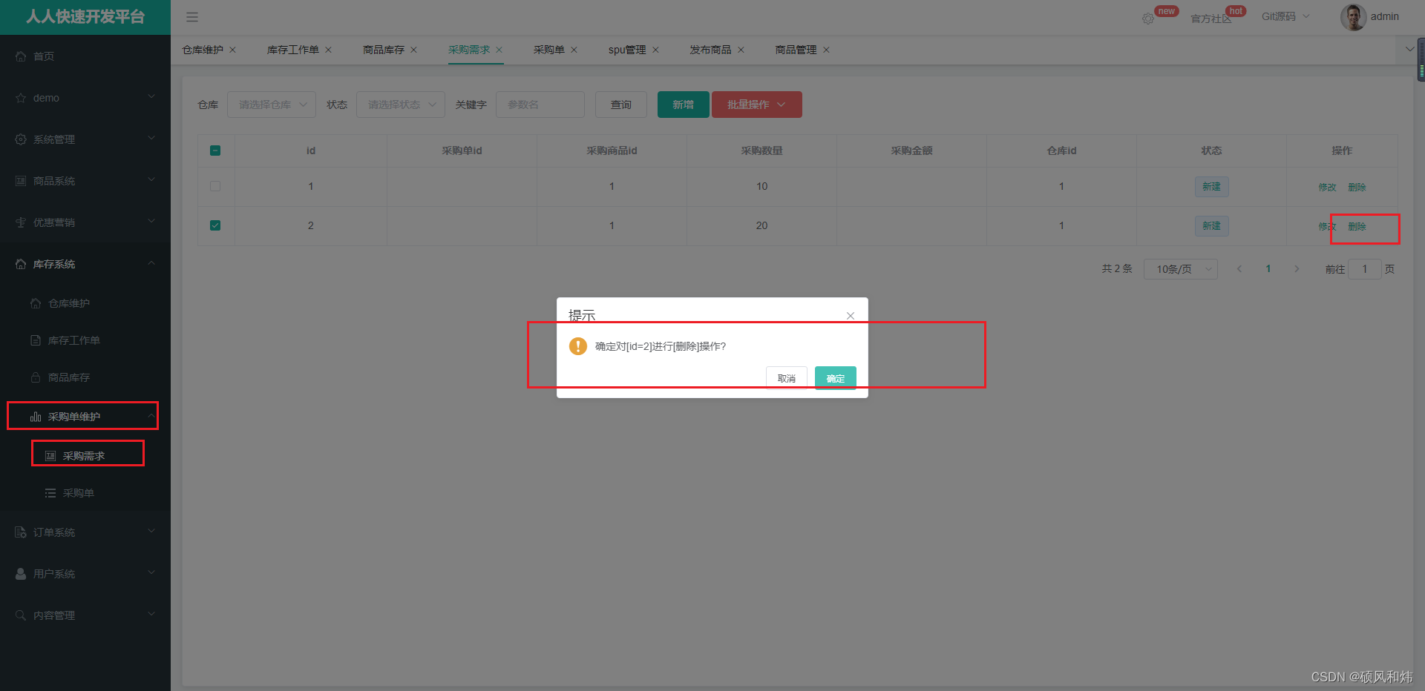Screen dimensions: 1425x691
Task: Click 删除 for row id 1
Action: point(1357,188)
